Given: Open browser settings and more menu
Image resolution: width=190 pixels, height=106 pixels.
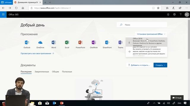Looking at the screenshot, I should [x=187, y=8].
